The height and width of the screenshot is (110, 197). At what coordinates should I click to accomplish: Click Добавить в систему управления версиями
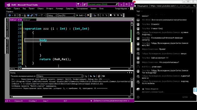110,101
